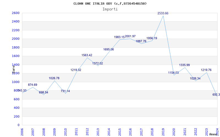Click the Anno x-axis title
The height and width of the screenshot is (137, 220).
tap(213, 134)
